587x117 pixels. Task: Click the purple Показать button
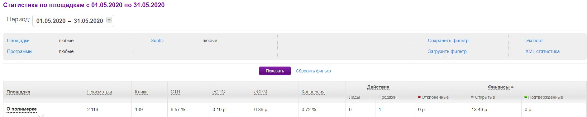275,71
